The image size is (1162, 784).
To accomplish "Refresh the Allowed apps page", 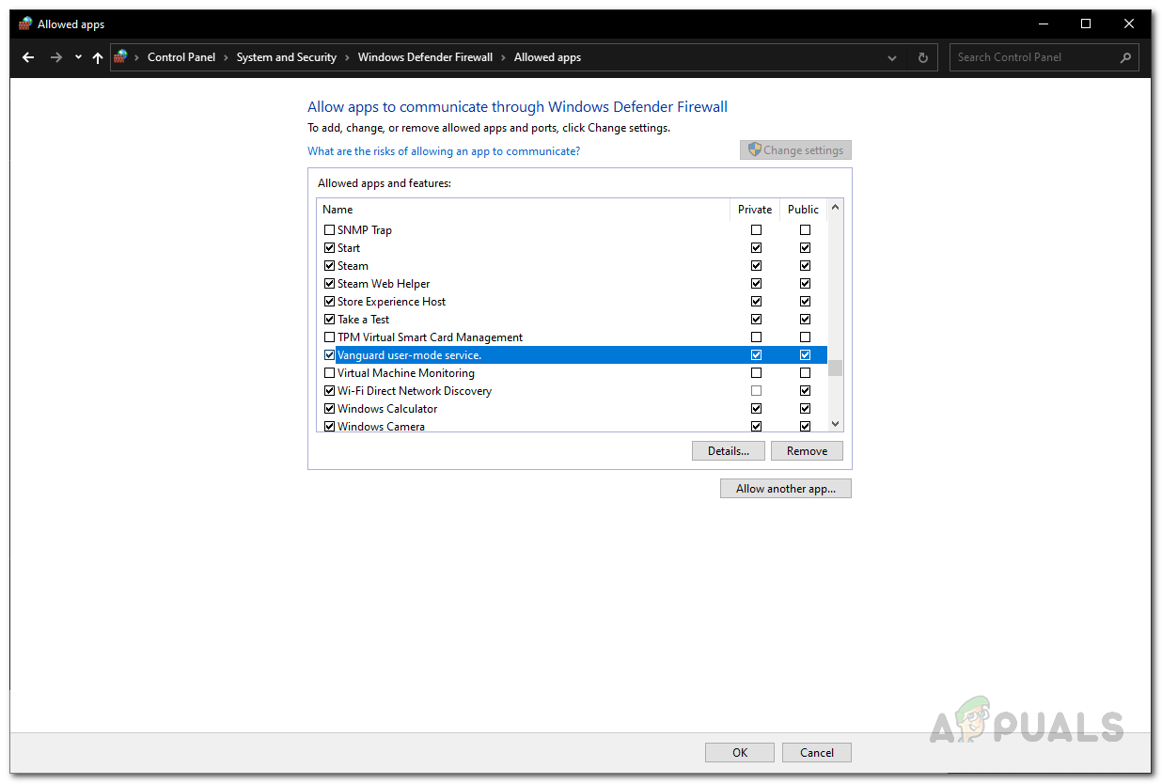I will pyautogui.click(x=922, y=57).
